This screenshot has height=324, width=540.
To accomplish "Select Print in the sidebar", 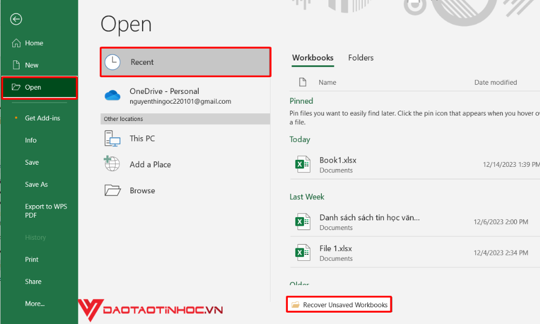I will tap(31, 259).
